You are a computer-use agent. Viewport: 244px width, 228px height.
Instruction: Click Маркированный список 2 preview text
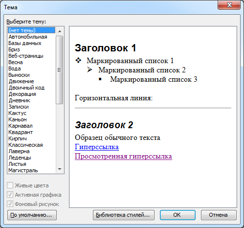[142, 70]
